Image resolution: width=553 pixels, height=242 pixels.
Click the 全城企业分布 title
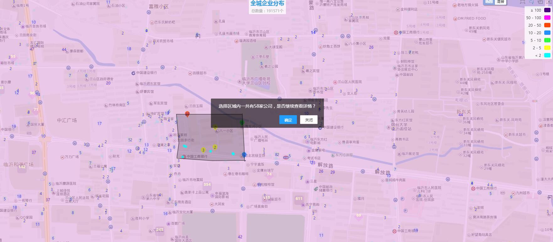267,3
